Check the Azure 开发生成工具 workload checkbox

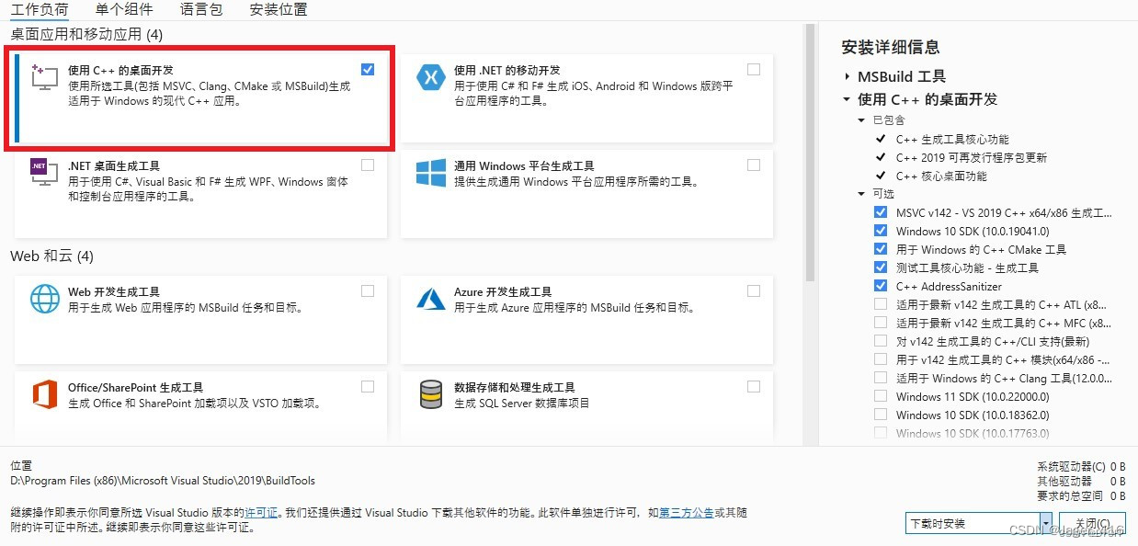tap(754, 291)
